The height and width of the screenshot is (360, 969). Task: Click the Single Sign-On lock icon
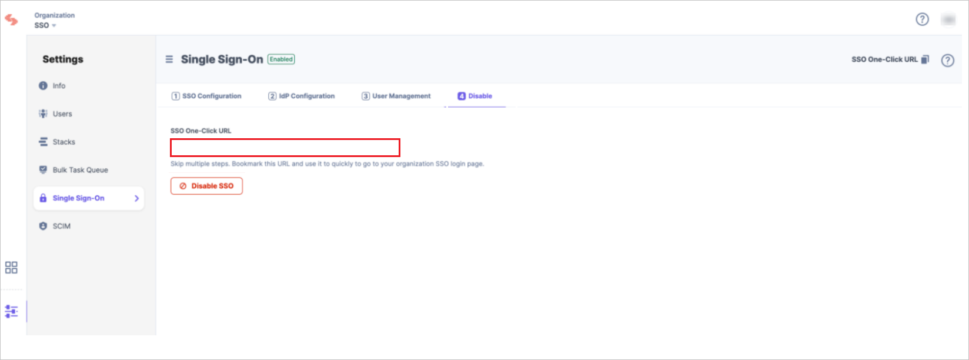[x=43, y=198]
